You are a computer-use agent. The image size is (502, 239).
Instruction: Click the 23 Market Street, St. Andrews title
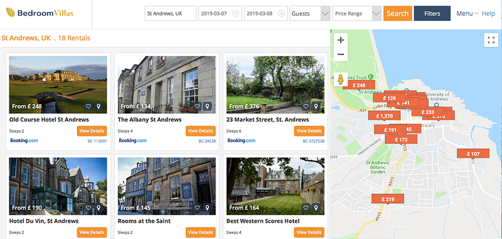268,119
